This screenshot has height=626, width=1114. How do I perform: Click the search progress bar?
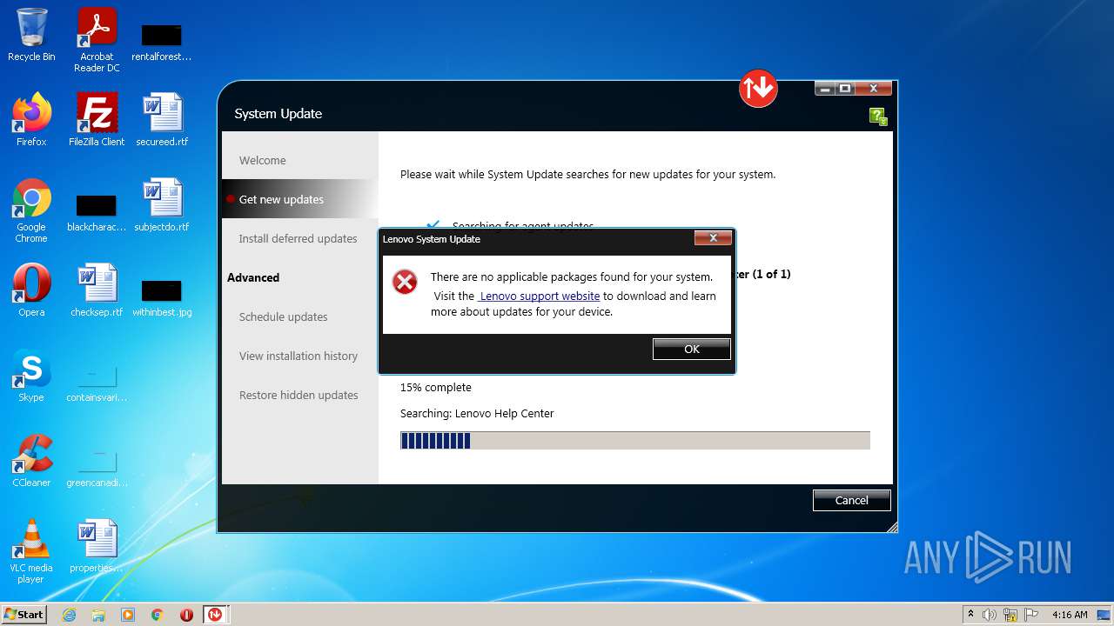(635, 441)
